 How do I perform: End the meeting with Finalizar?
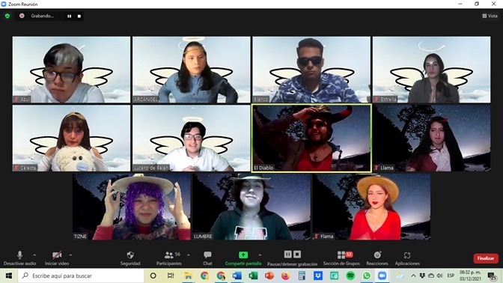[x=486, y=258]
